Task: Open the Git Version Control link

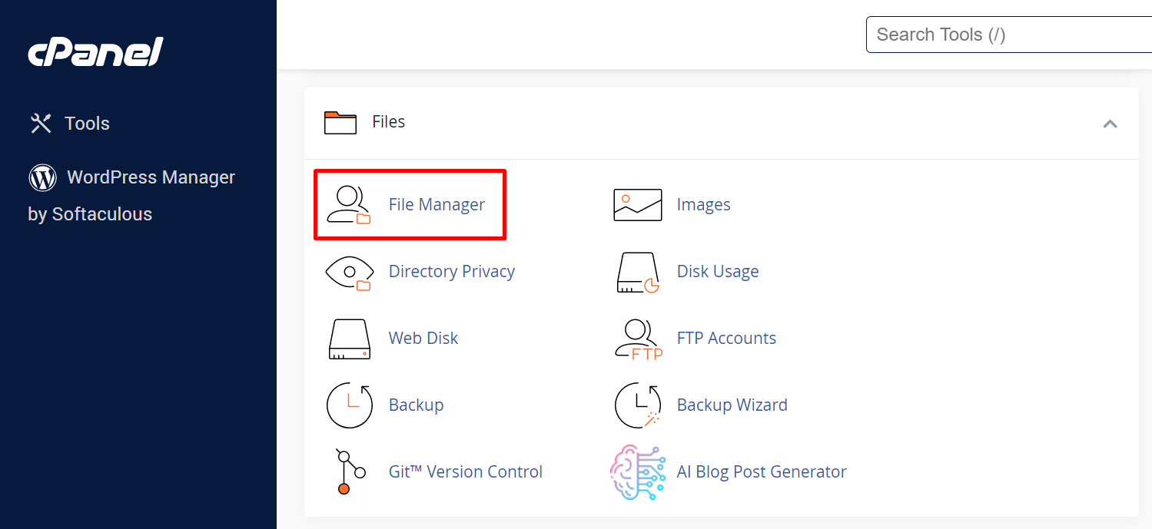Action: pyautogui.click(x=466, y=472)
